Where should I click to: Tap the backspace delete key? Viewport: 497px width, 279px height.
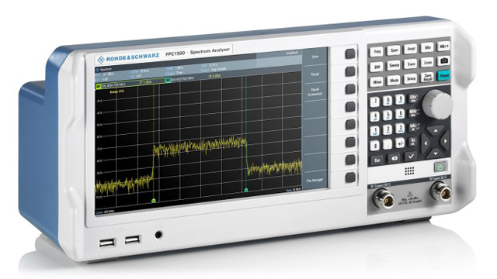(x=394, y=158)
